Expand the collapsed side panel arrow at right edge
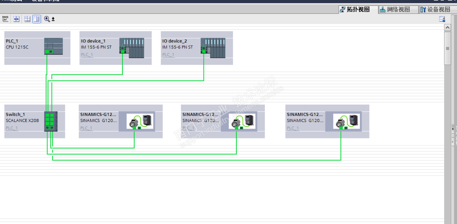Screen dimensions: 457x224 click(x=453, y=129)
